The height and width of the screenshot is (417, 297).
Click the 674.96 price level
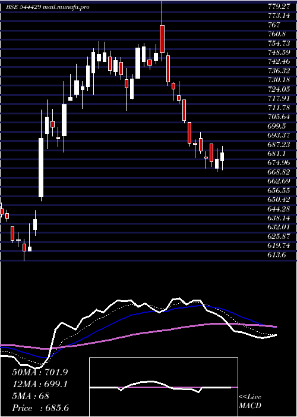279,163
